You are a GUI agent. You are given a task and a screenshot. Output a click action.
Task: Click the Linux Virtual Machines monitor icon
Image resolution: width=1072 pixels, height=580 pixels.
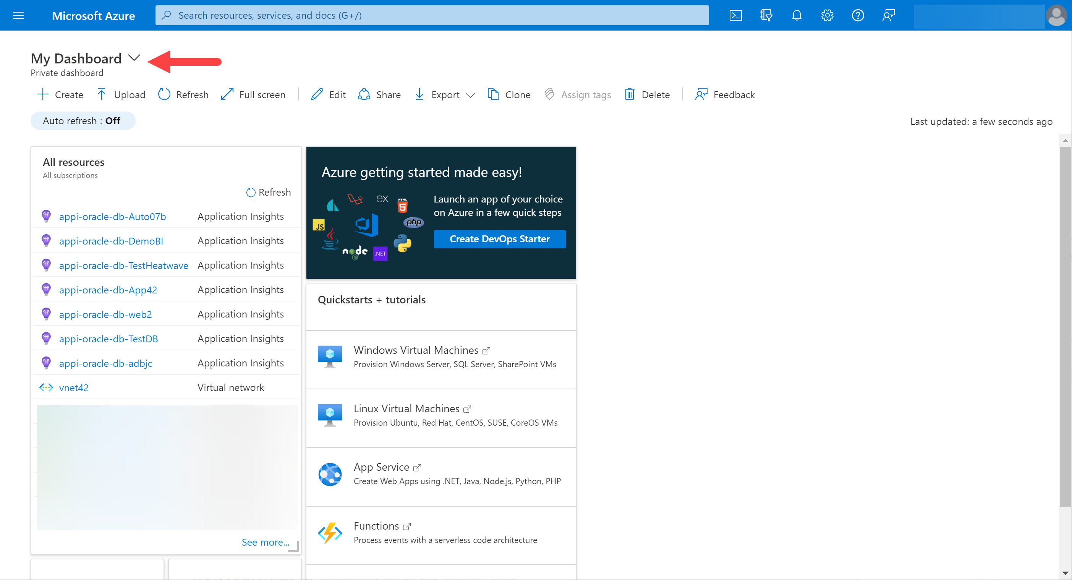coord(330,415)
